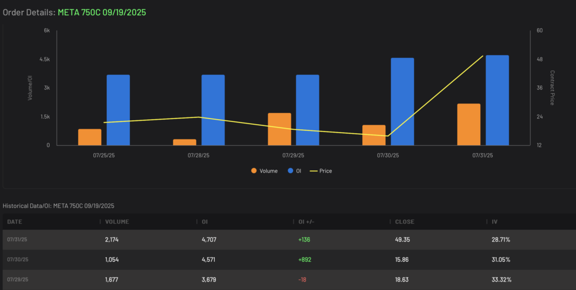
Task: Click the close price 49.35
Action: point(402,240)
